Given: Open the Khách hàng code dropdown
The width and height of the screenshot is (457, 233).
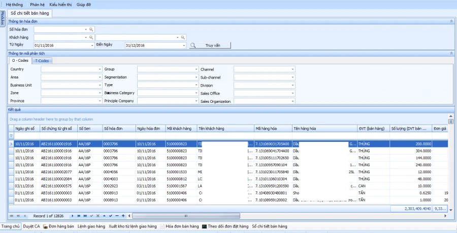Looking at the screenshot, I should [86, 37].
